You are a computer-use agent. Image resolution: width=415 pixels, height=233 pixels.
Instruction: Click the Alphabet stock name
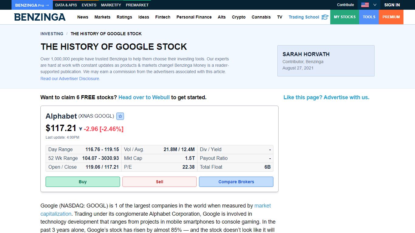[x=61, y=116]
